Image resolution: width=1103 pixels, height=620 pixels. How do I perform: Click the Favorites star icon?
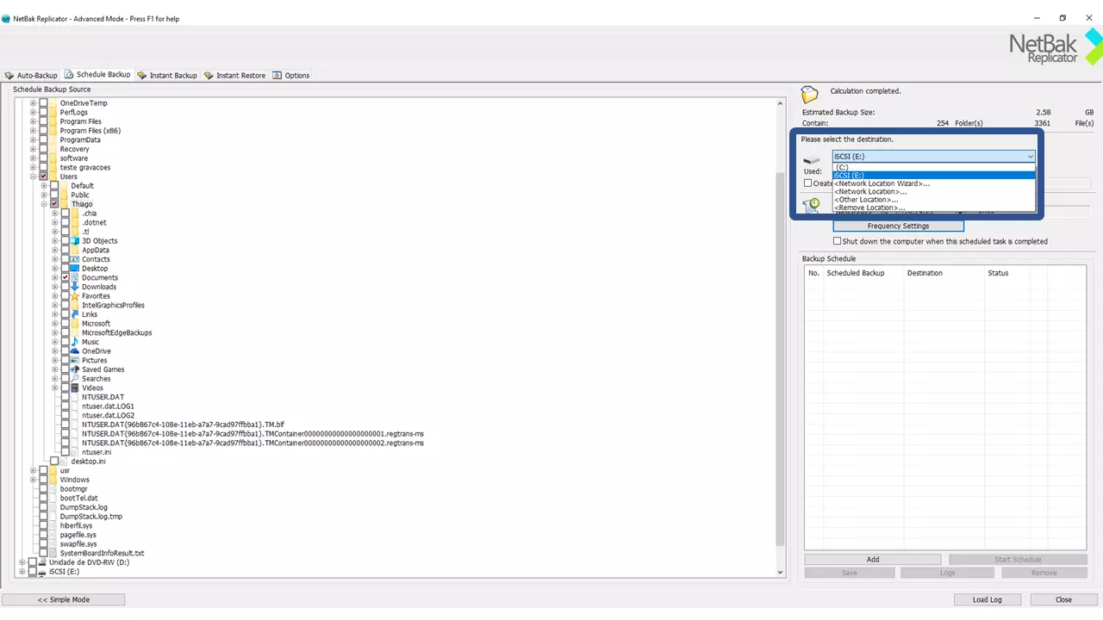point(75,296)
